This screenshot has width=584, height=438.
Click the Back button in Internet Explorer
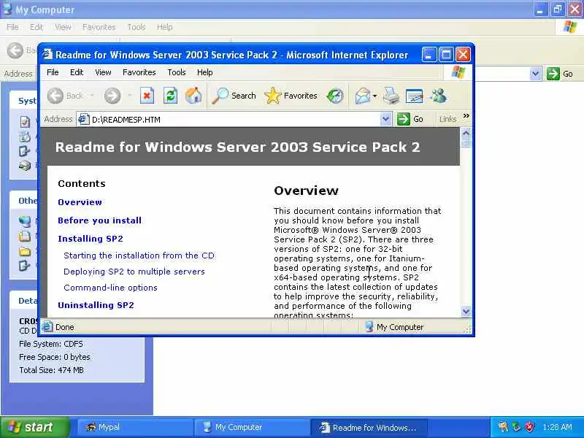65,96
